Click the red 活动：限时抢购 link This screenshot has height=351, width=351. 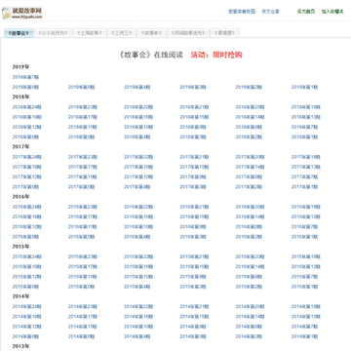click(216, 55)
